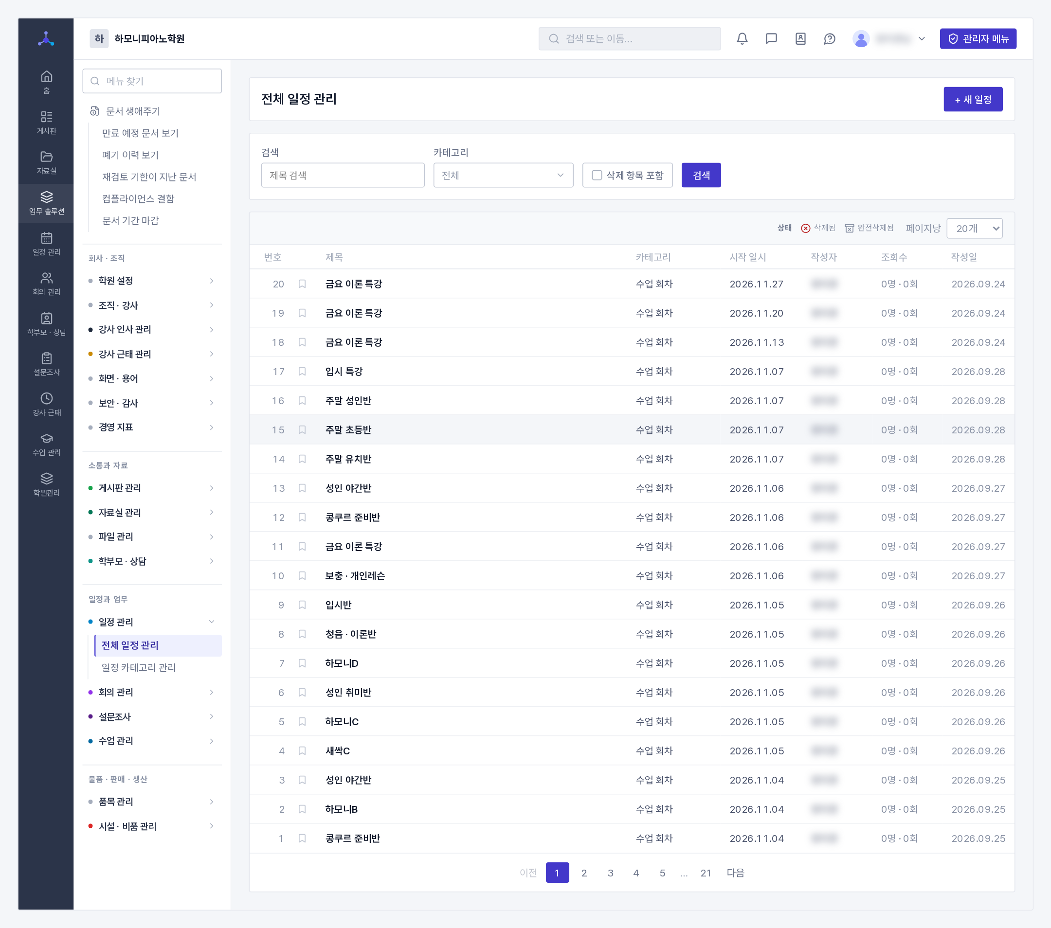Bookmark row 17 입시 특강
The width and height of the screenshot is (1051, 928).
pos(302,371)
